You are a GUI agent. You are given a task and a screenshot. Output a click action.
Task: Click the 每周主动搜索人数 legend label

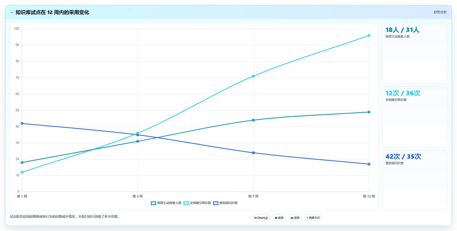coord(169,203)
